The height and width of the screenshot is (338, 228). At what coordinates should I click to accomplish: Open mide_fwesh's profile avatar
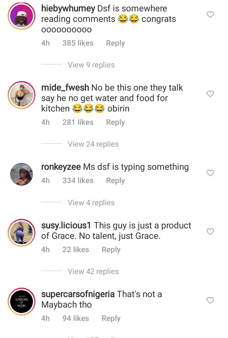click(x=22, y=95)
